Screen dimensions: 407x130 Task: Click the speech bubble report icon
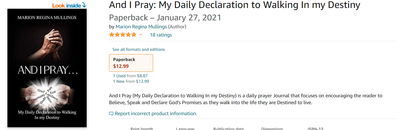click(x=111, y=114)
